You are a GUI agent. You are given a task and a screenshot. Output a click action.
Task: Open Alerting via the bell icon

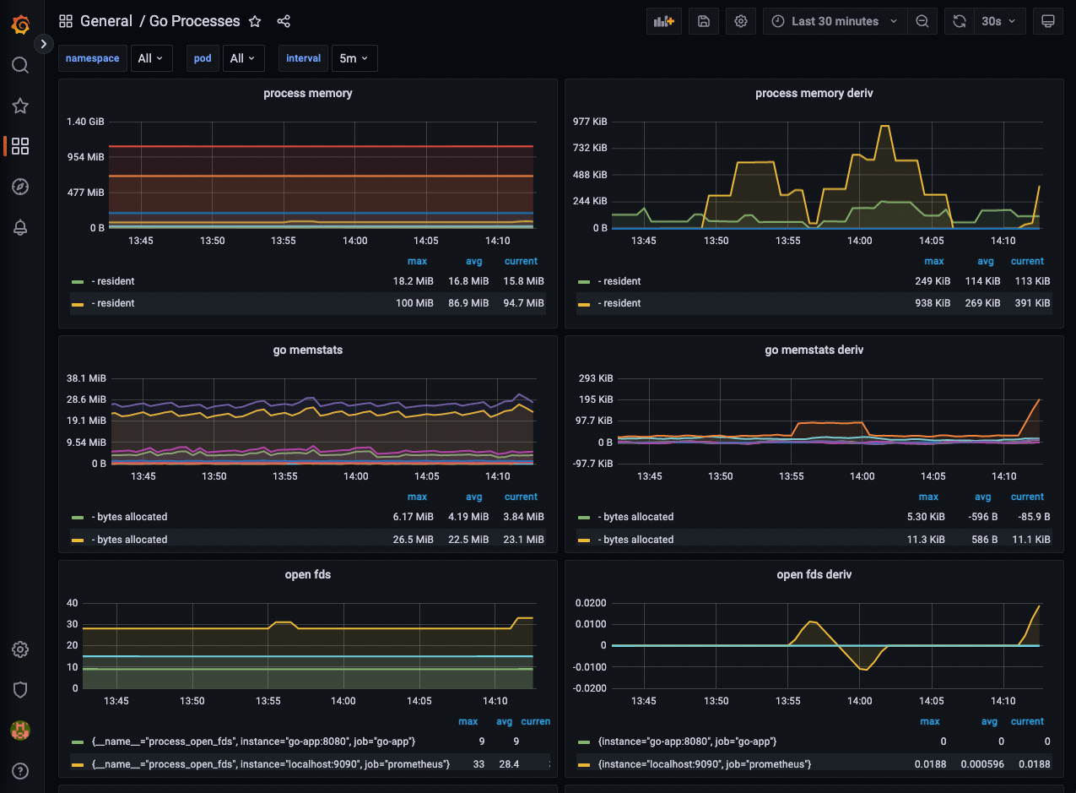(20, 227)
